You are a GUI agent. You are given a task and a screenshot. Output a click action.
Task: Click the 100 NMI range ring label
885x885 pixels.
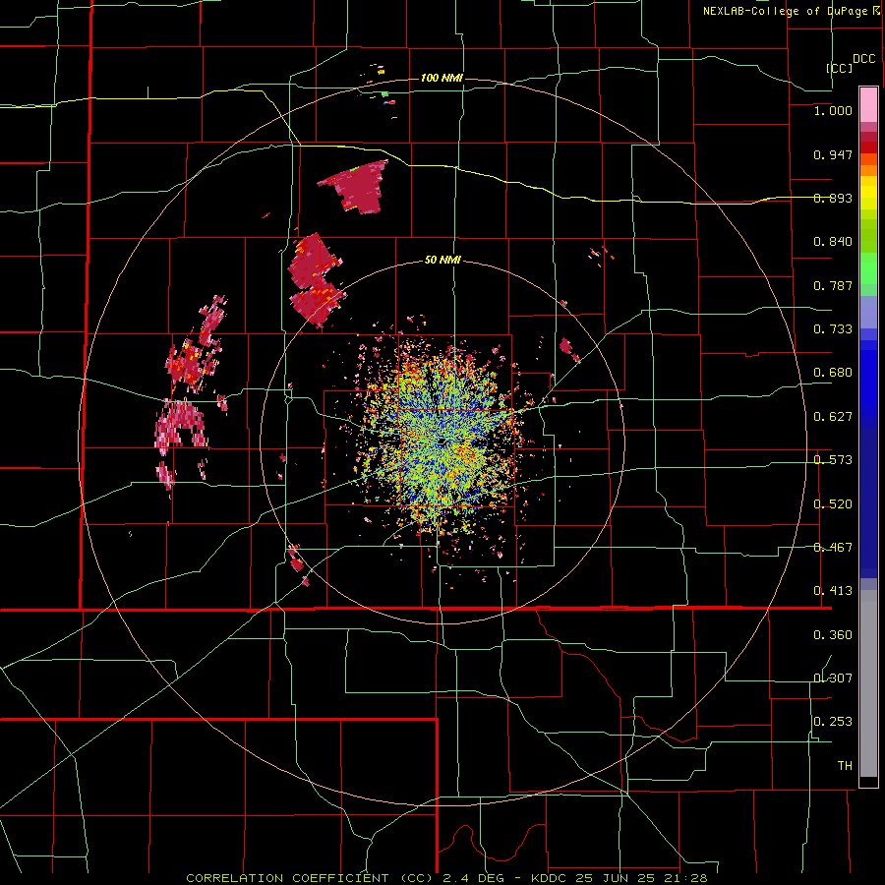pyautogui.click(x=442, y=78)
